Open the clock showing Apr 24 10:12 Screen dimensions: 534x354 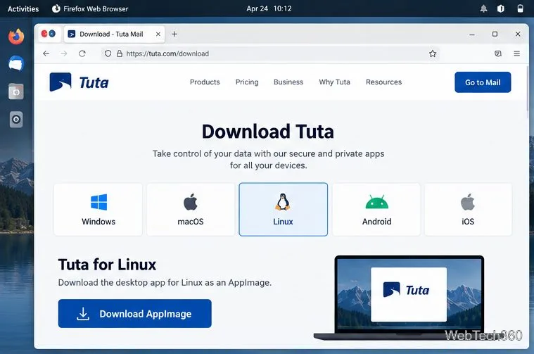click(x=269, y=9)
